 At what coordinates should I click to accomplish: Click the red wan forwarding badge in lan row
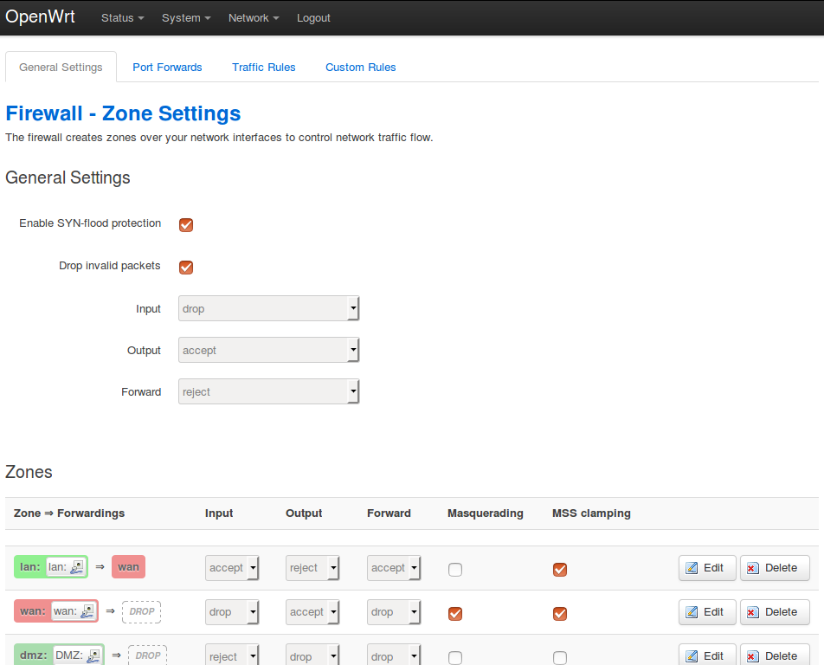128,567
